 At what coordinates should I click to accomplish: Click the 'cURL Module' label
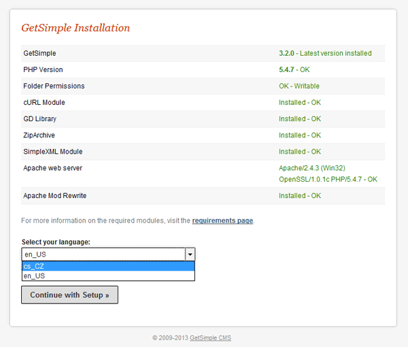44,103
